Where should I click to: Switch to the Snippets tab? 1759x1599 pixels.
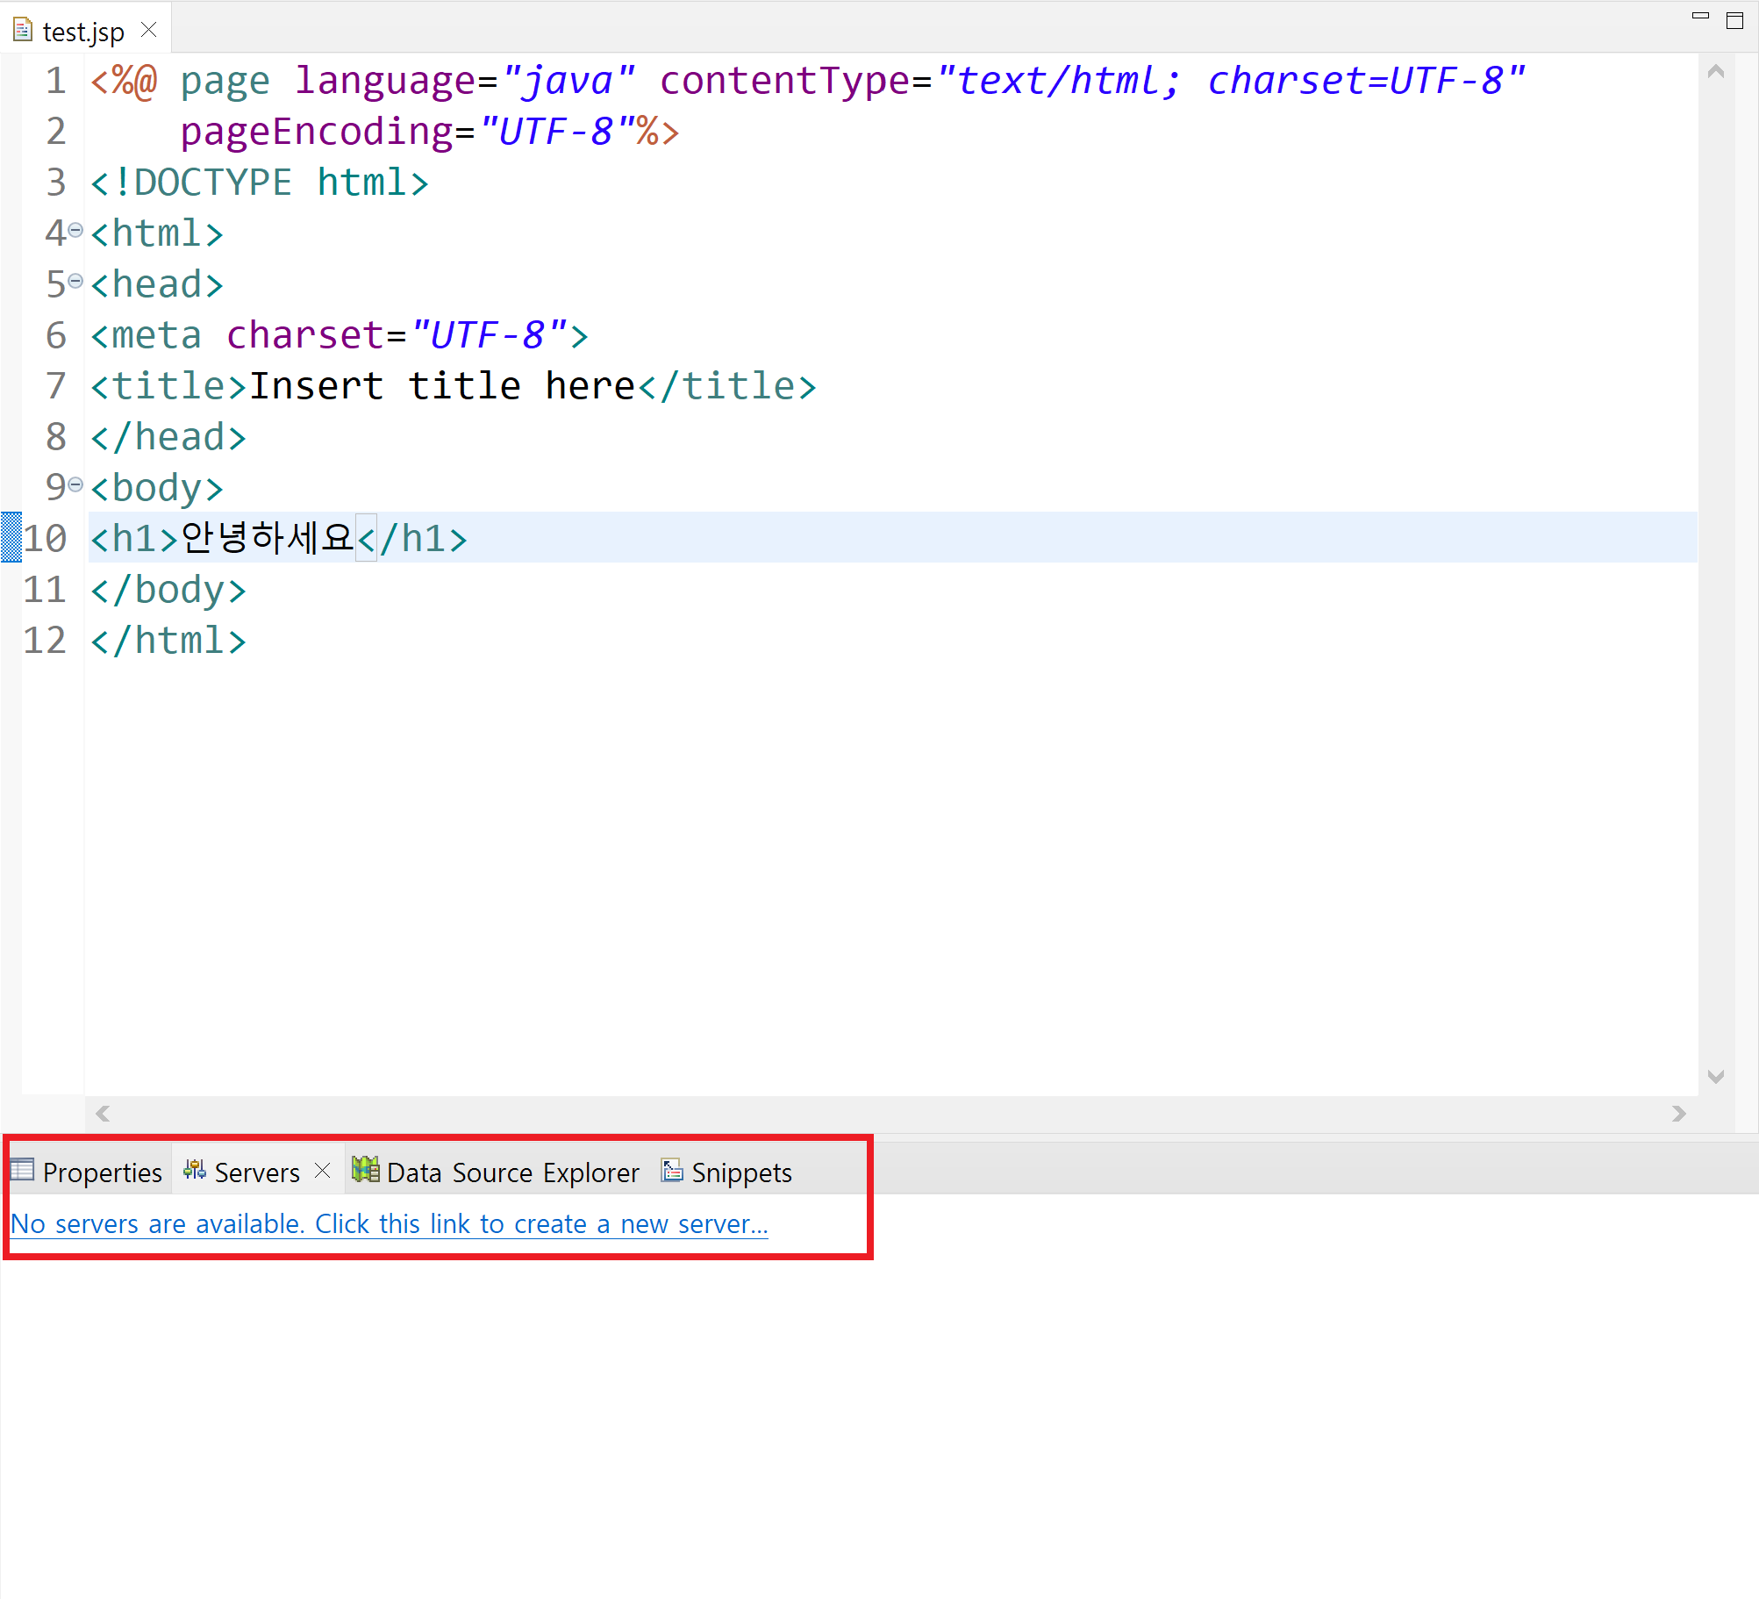coord(741,1172)
